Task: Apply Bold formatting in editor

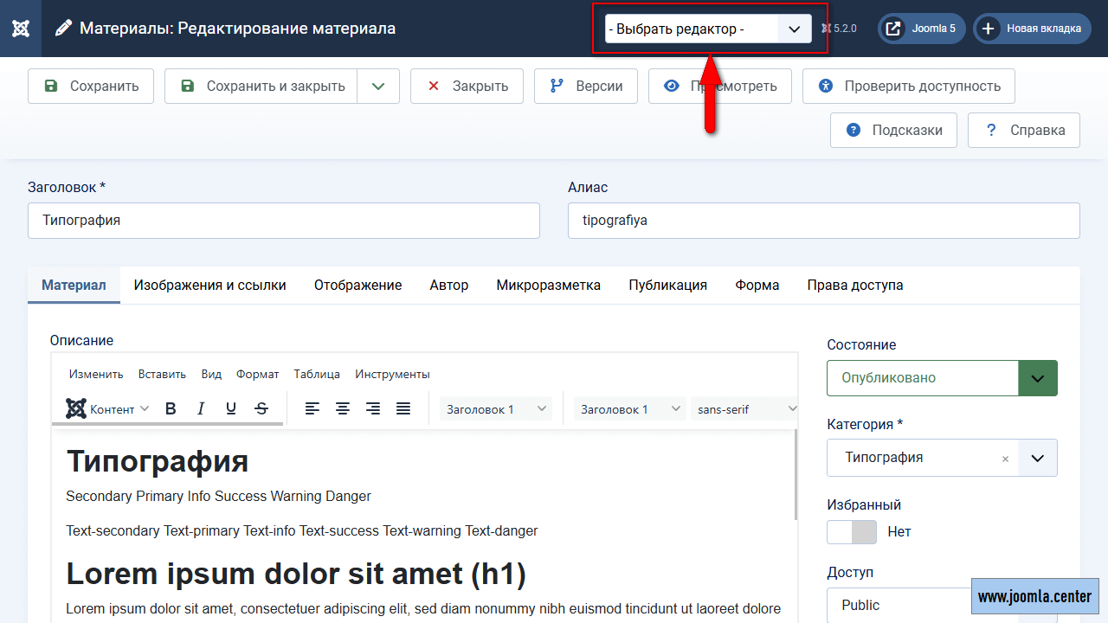Action: point(171,409)
